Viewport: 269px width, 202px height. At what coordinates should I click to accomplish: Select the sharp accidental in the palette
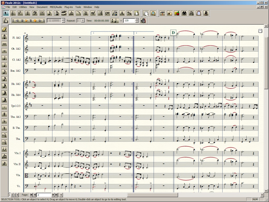click(x=4, y=114)
